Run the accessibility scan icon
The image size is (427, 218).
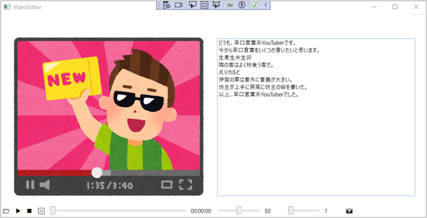242,5
